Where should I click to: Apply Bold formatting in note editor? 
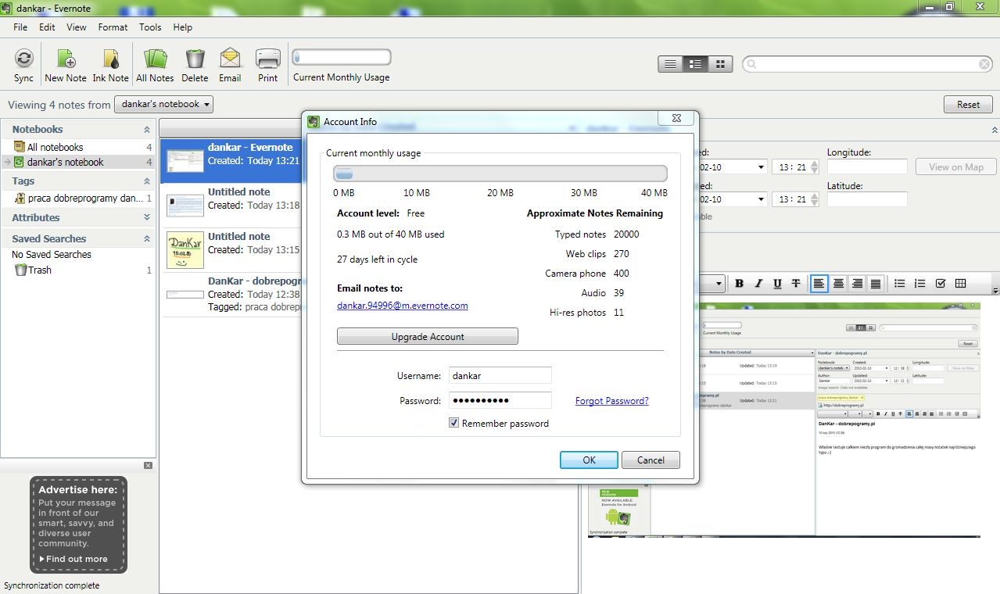(739, 284)
